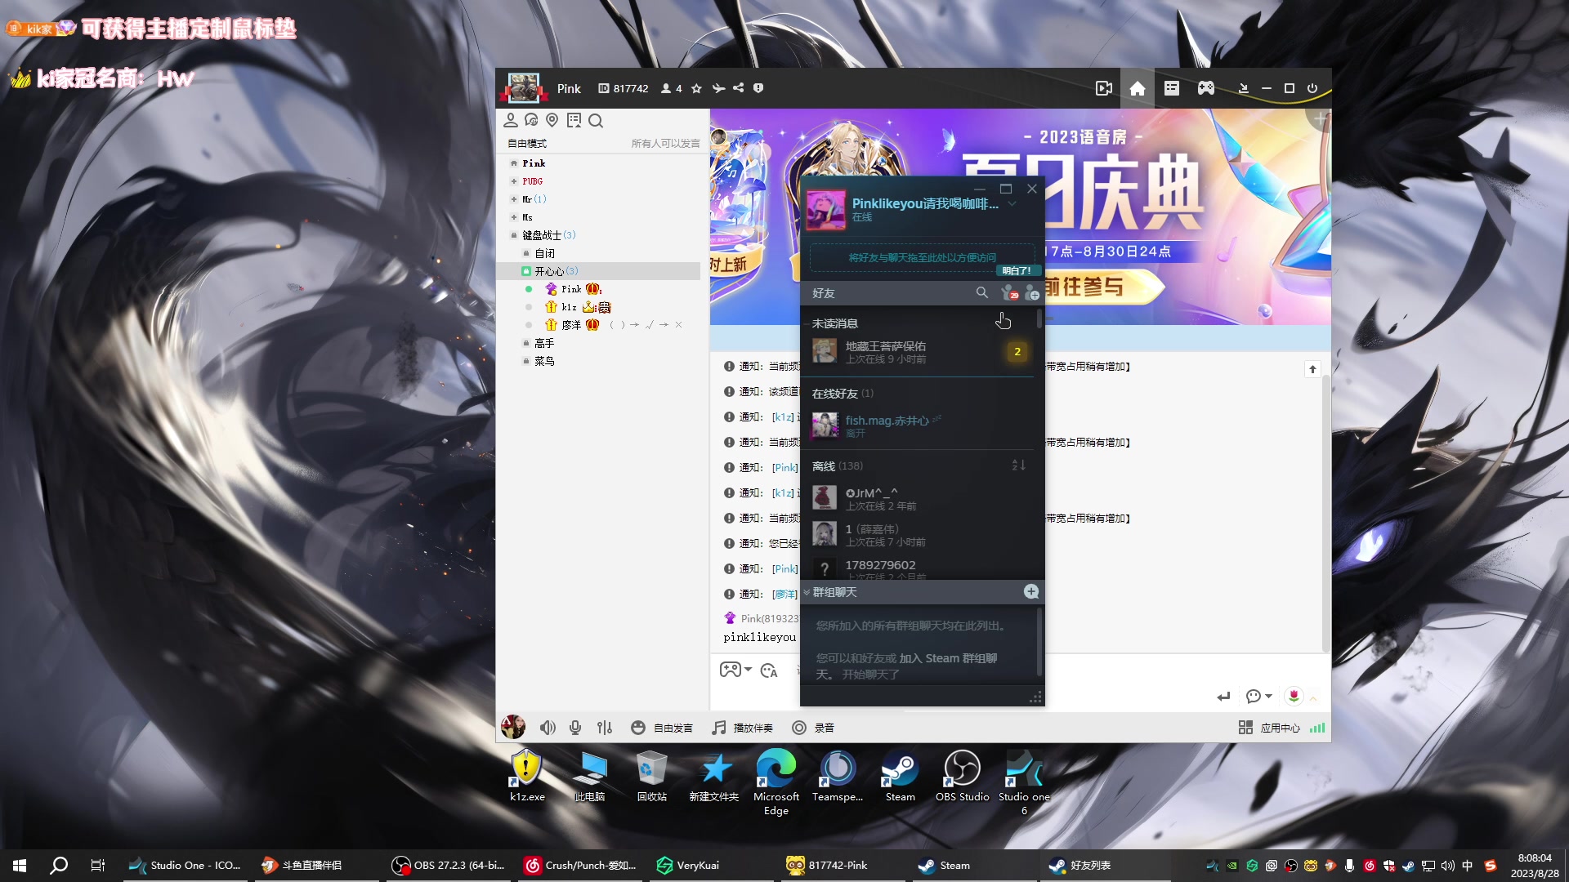Dismiss the tip with 明白了! button
Viewport: 1569px width, 882px height.
pos(1017,270)
